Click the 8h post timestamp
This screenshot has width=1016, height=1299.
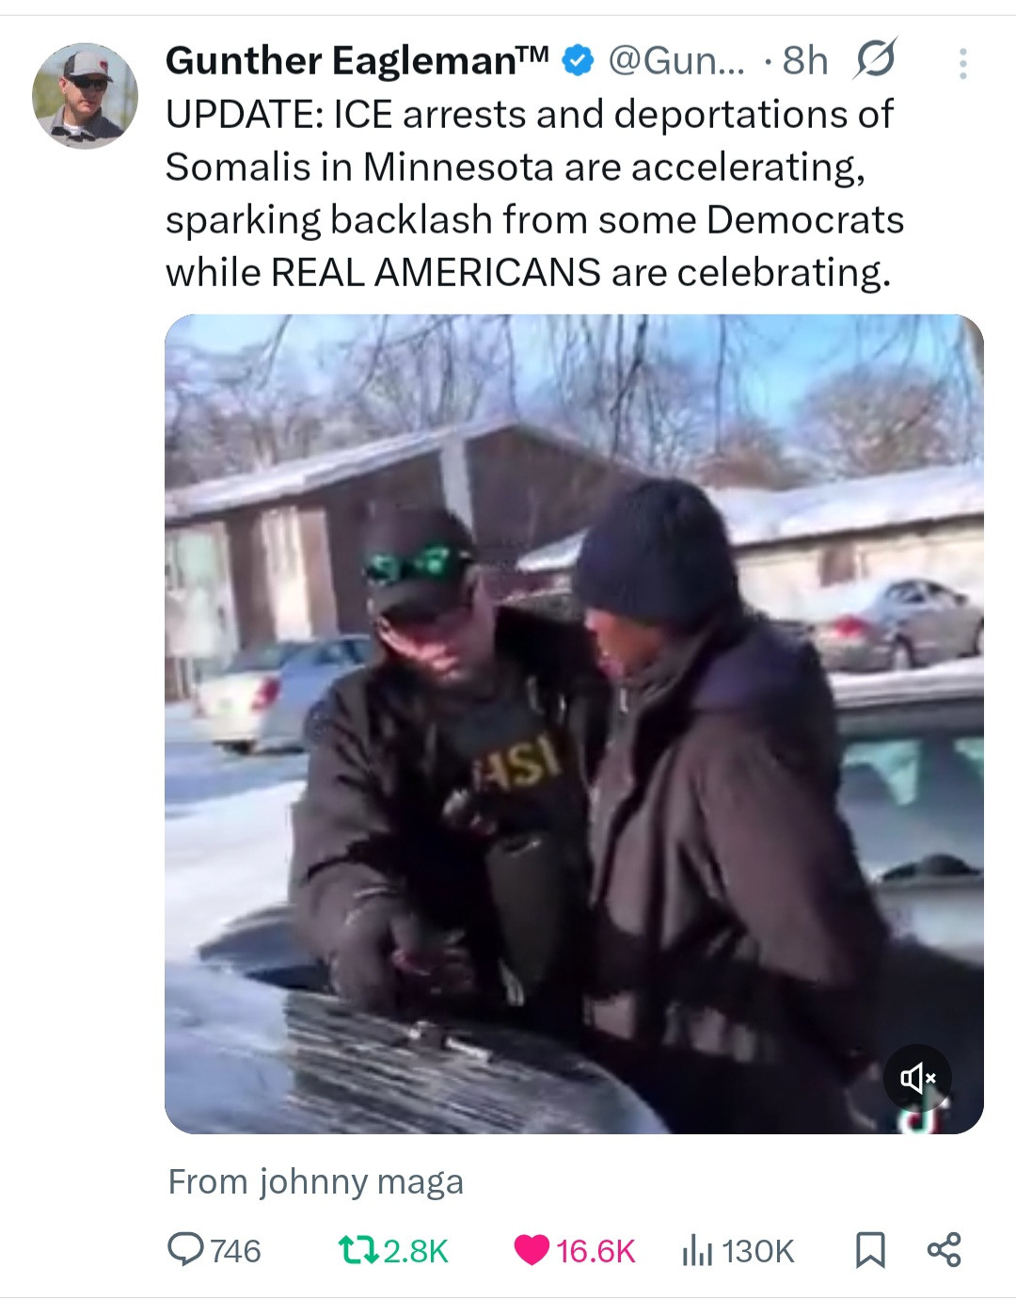click(805, 61)
